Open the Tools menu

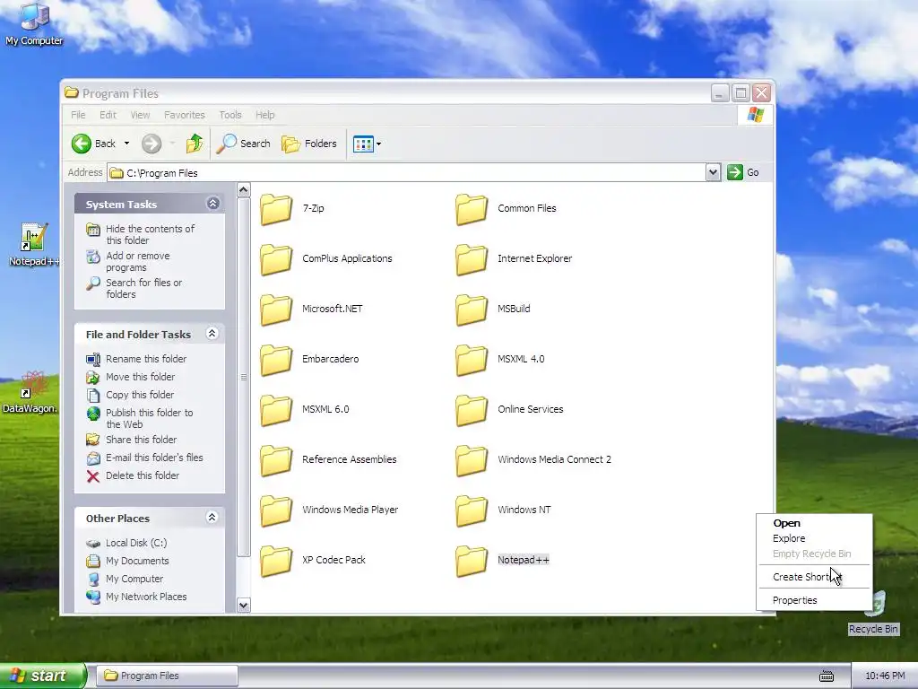click(x=230, y=115)
